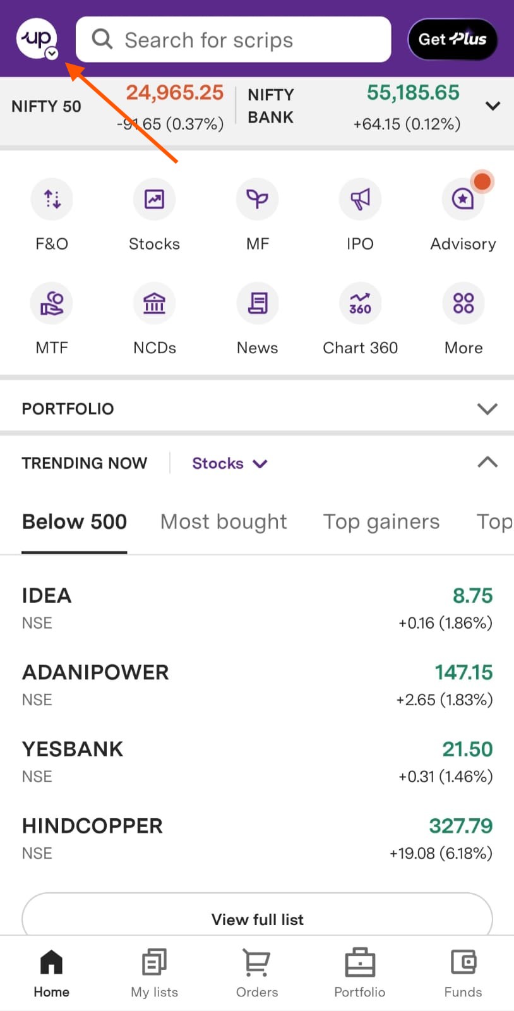Tap the Stocks chart icon
514x1011 pixels.
(154, 200)
